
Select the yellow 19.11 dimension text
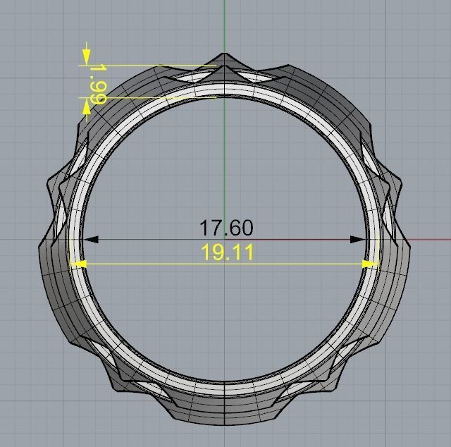[228, 252]
